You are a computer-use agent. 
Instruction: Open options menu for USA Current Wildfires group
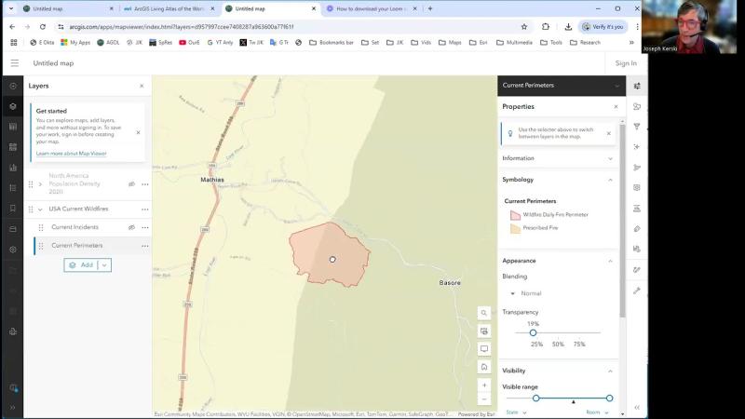coord(145,209)
